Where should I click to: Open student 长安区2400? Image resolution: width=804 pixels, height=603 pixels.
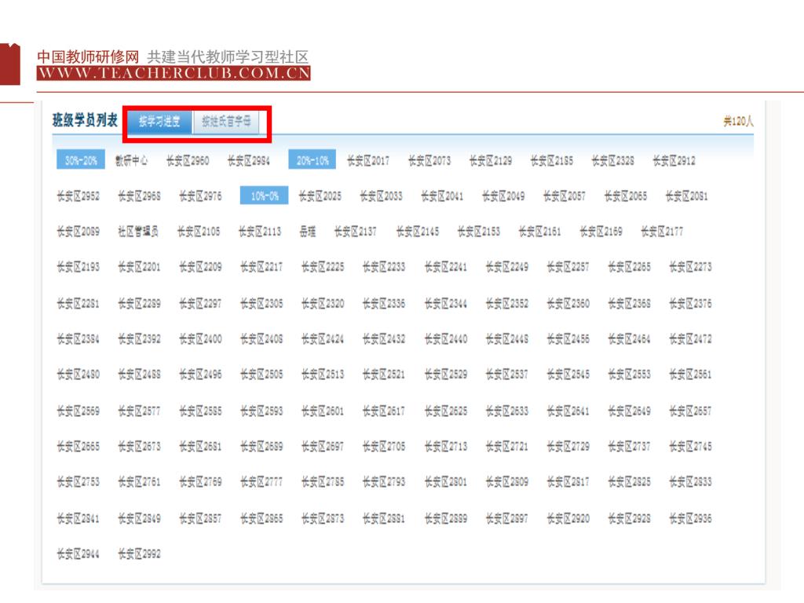coord(200,339)
